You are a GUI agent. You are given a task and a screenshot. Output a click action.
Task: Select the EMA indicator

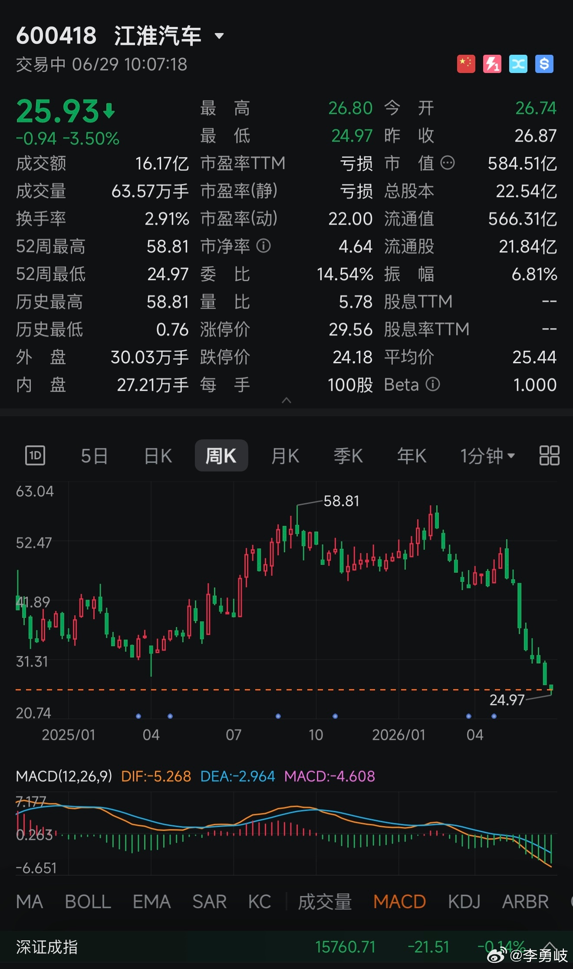point(152,902)
